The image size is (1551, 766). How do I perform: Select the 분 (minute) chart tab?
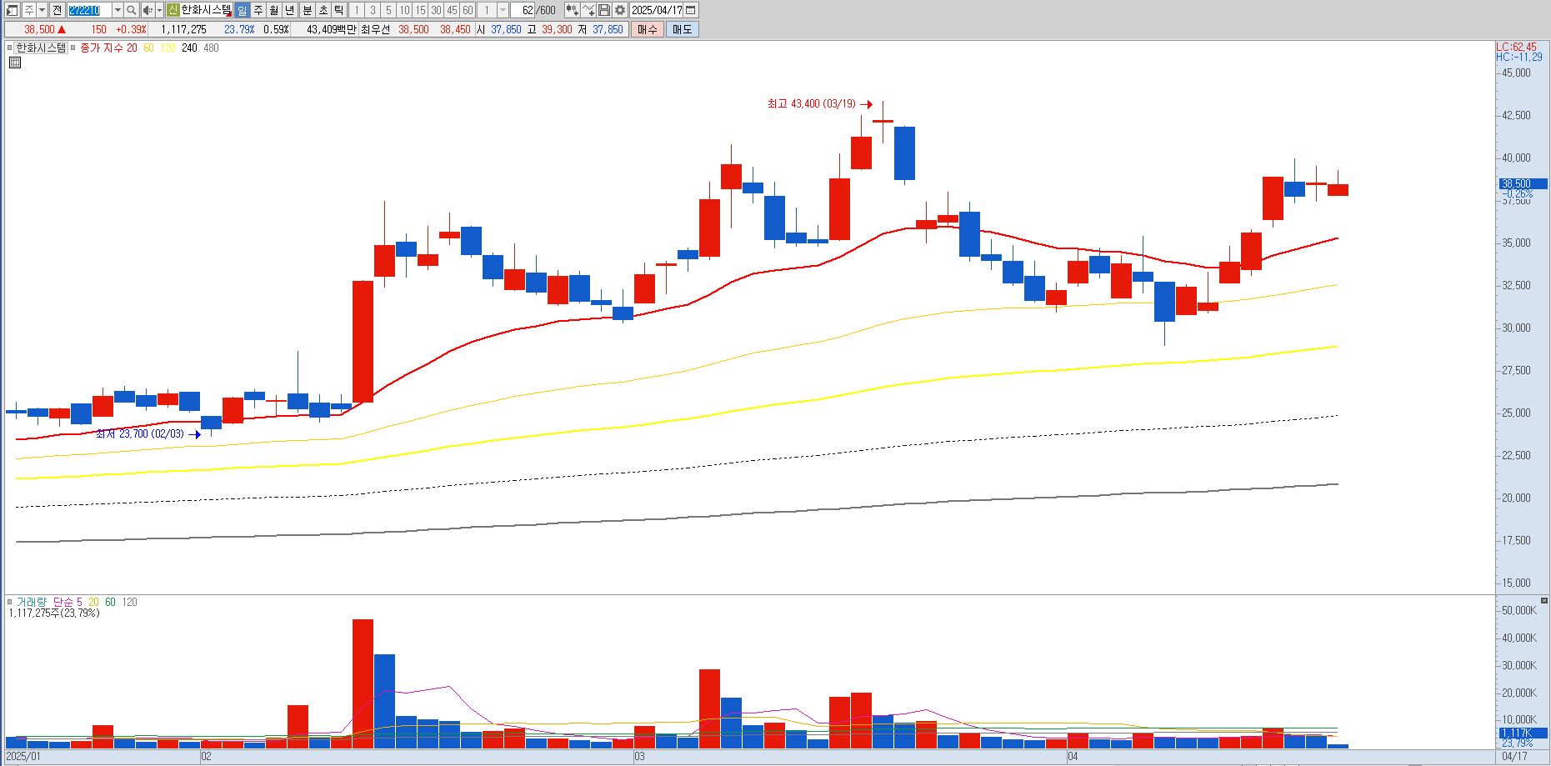[x=307, y=10]
